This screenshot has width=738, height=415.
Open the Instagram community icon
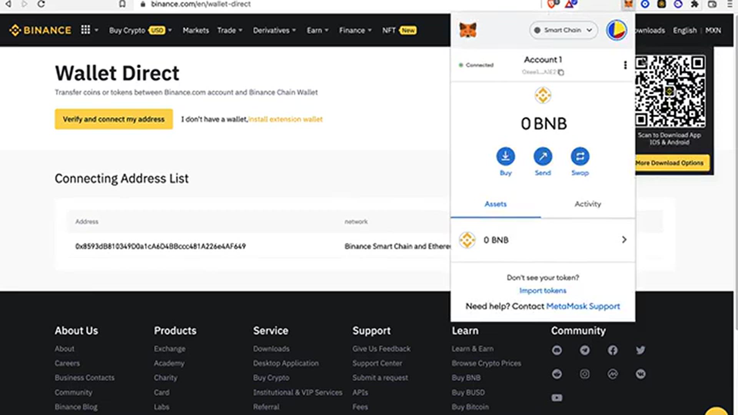585,374
